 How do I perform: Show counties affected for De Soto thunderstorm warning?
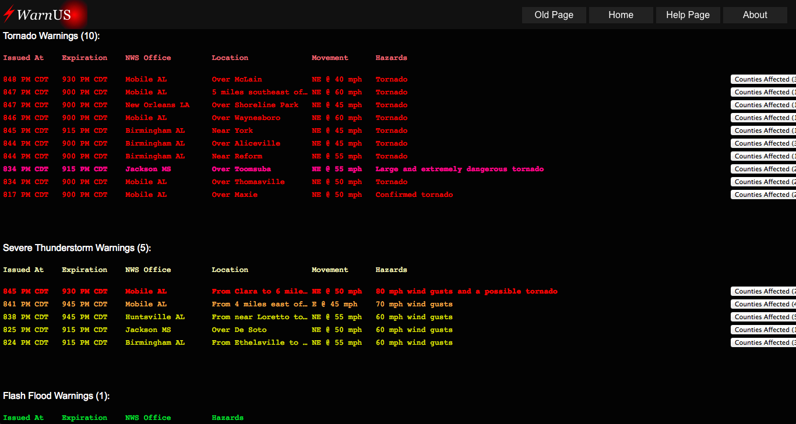763,330
